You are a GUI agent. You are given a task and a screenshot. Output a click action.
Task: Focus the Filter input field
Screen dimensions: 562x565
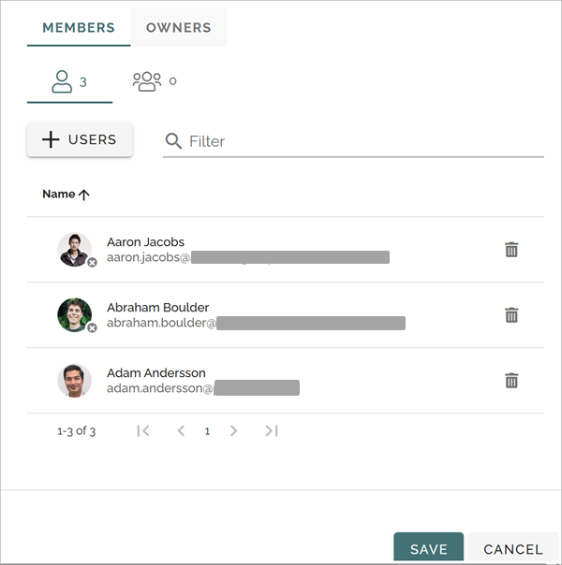(353, 141)
